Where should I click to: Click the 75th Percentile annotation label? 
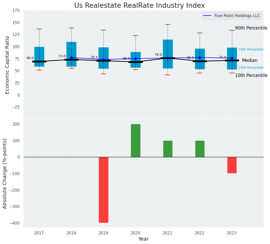pyautogui.click(x=251, y=49)
